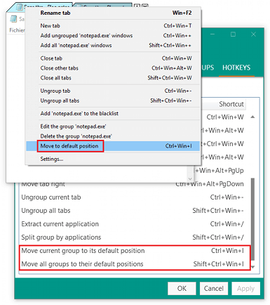Close the settings window
This screenshot has width=270, height=305.
click(x=253, y=34)
